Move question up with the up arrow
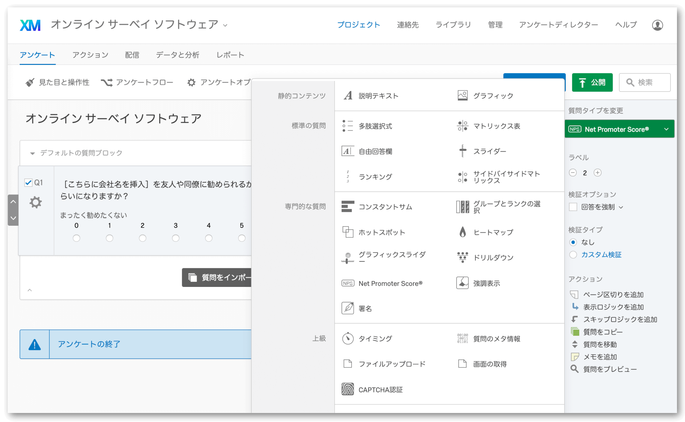Screen dimensions: 685x422 (x=13, y=202)
